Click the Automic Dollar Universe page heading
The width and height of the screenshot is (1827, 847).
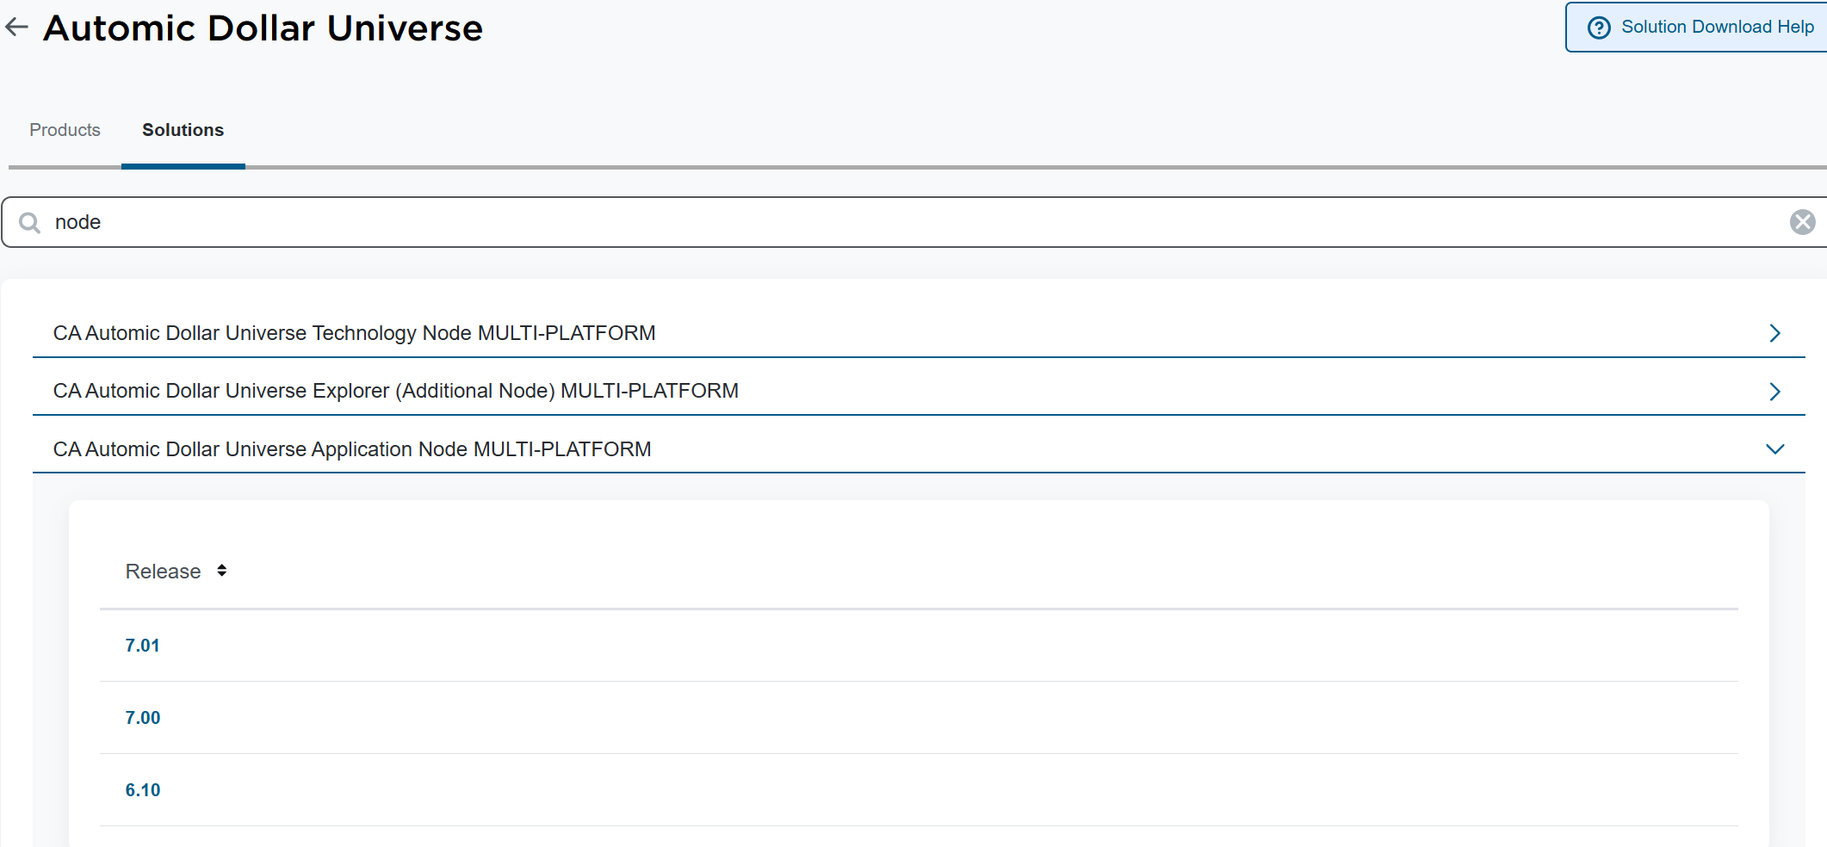coord(263,28)
